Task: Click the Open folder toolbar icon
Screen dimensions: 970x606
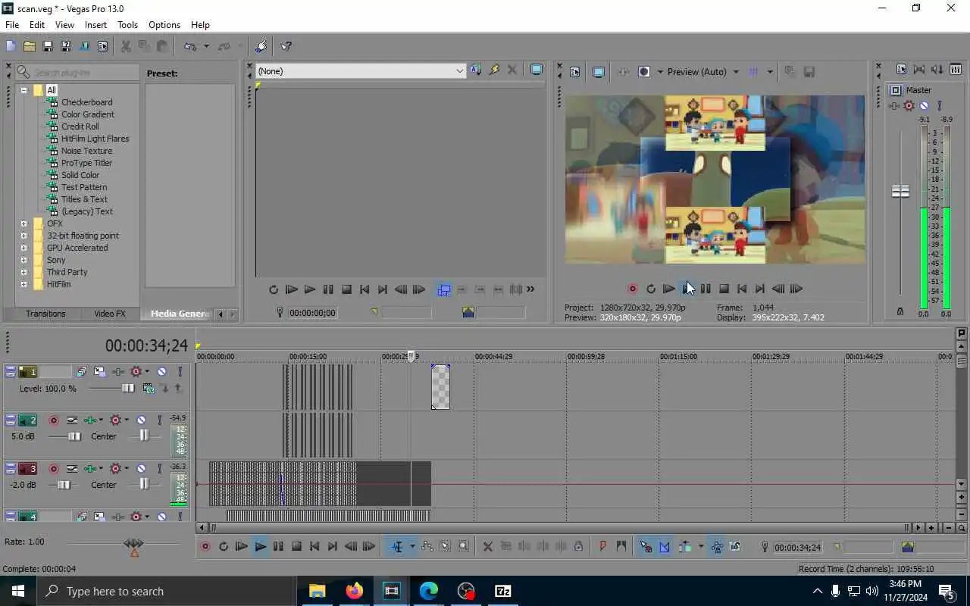Action: click(x=29, y=46)
